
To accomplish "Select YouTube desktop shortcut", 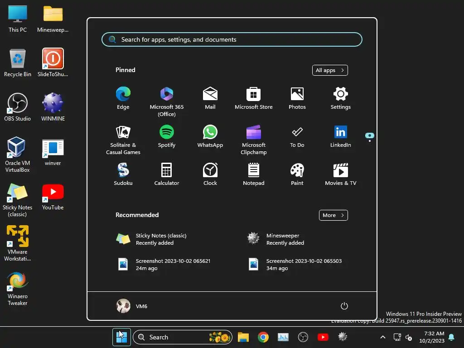I will [53, 197].
